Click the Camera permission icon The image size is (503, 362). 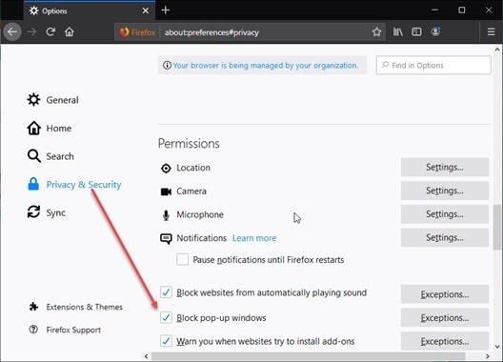166,191
